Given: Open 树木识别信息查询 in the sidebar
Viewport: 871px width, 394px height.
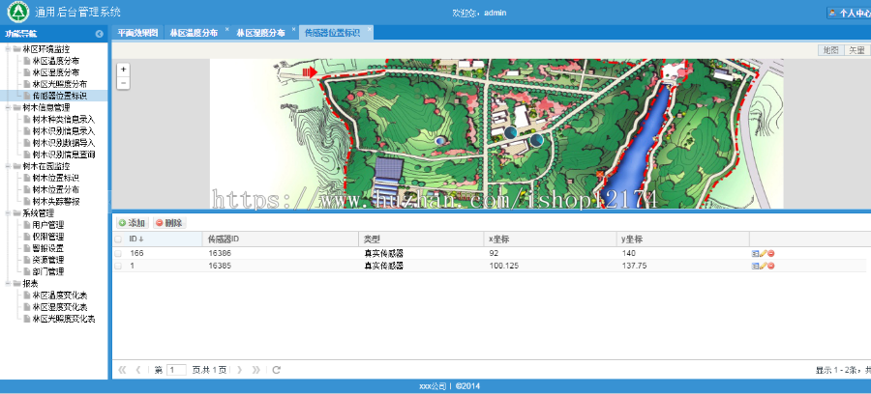Looking at the screenshot, I should 63,155.
